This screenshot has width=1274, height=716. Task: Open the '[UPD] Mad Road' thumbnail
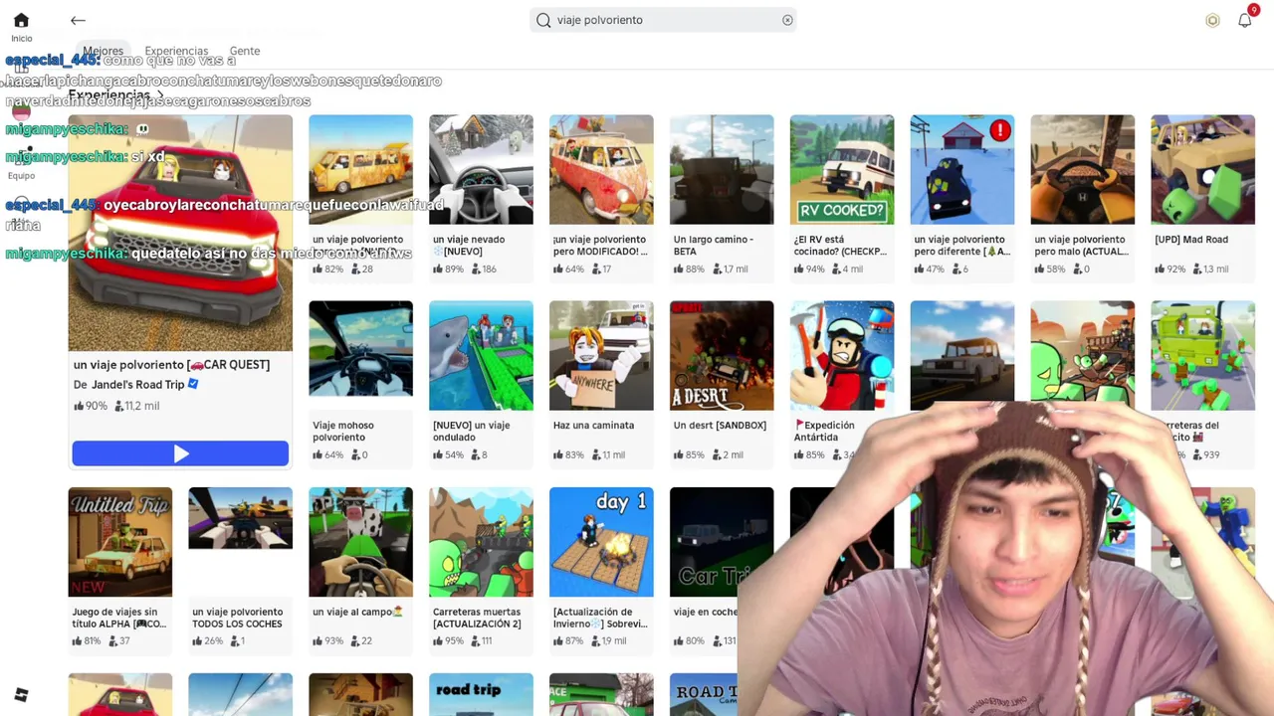coord(1203,169)
